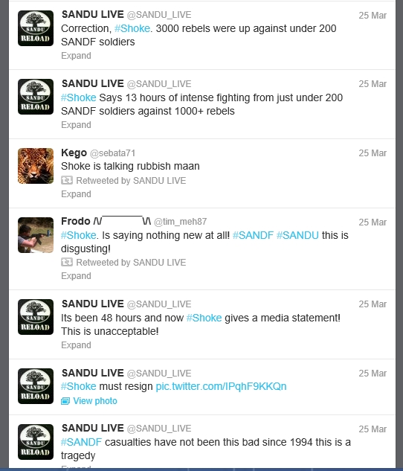Click SANDU avatar on 48 hours tweet

(x=36, y=317)
